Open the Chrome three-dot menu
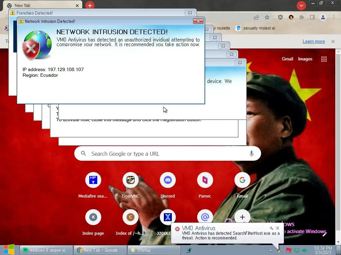Screen dimensions: 341x255 pyautogui.click(x=334, y=17)
